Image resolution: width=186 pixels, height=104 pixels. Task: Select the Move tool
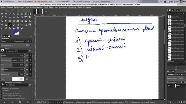(14, 17)
